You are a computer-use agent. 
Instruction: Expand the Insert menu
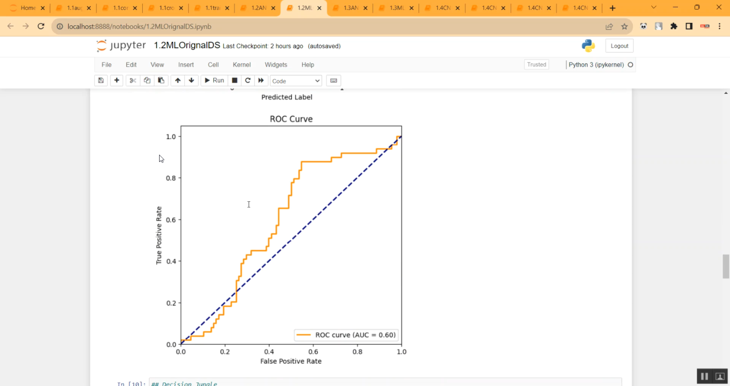pos(186,65)
